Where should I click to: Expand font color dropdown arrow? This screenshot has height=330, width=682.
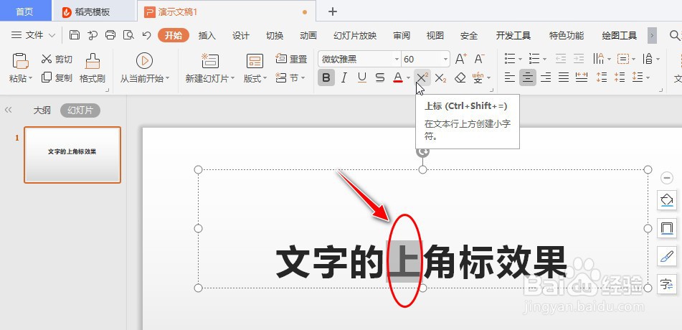click(x=408, y=78)
